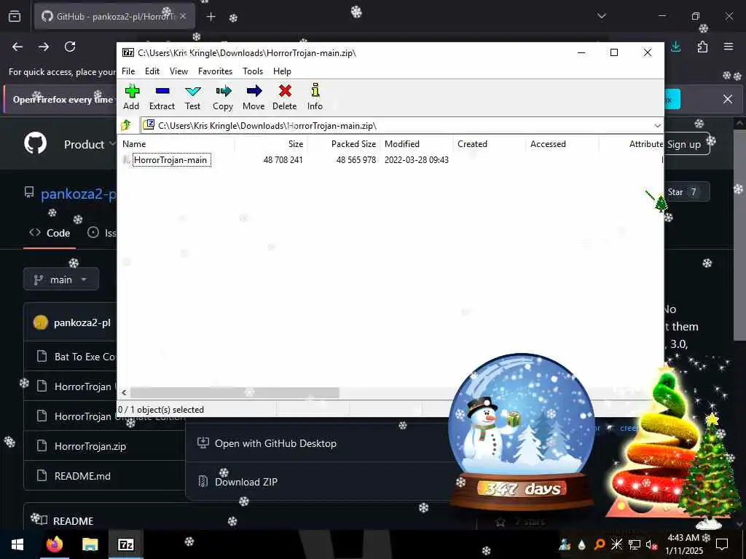The image size is (746, 559).
Task: Click the horizontal scrollbar thumb in 7-Zip
Action: (235, 392)
